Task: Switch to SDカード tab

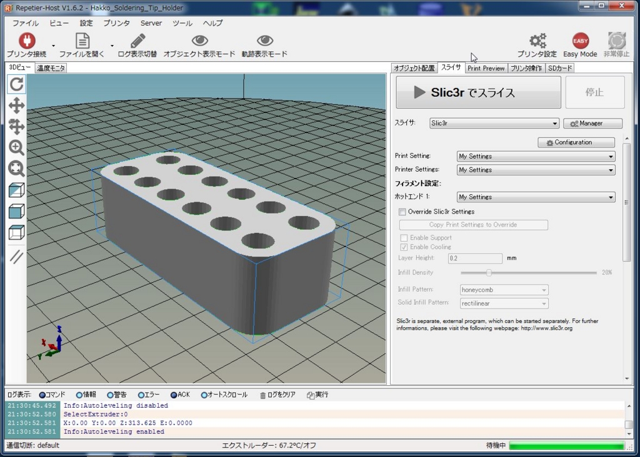Action: pos(560,68)
